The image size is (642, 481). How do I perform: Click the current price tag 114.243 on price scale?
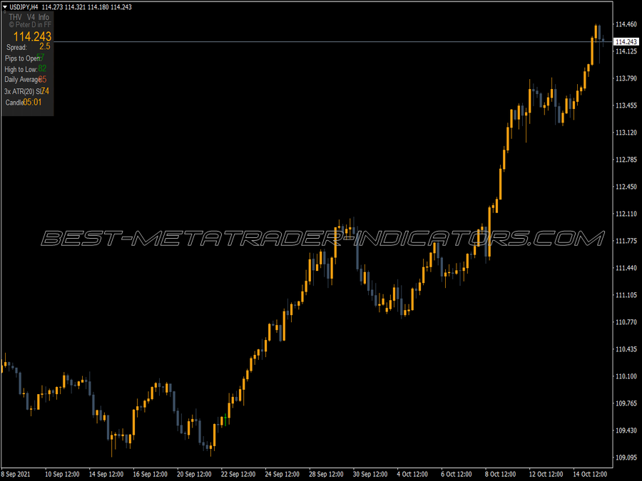point(626,42)
